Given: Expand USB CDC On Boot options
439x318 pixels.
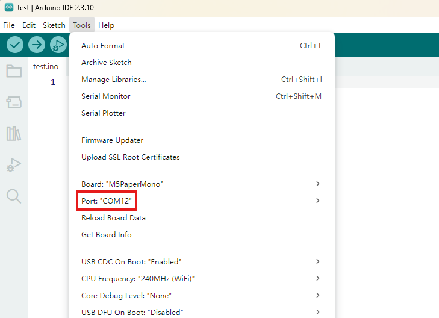Looking at the screenshot, I should [x=202, y=261].
